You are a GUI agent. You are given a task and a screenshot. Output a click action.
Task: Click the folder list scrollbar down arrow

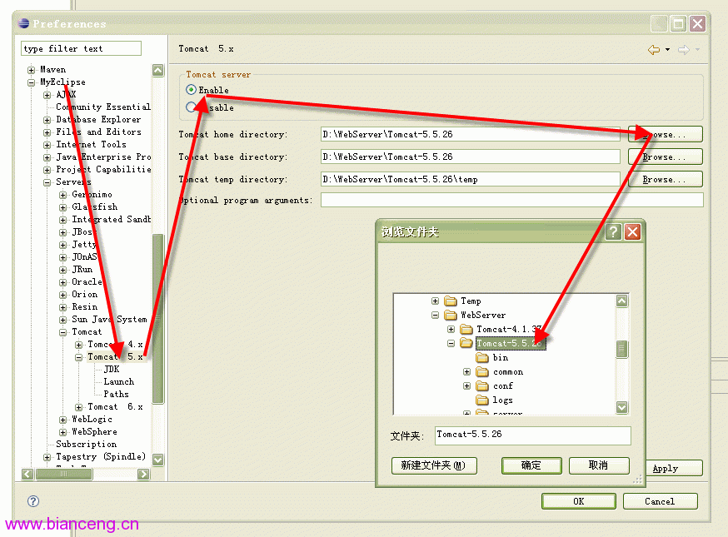click(x=621, y=407)
